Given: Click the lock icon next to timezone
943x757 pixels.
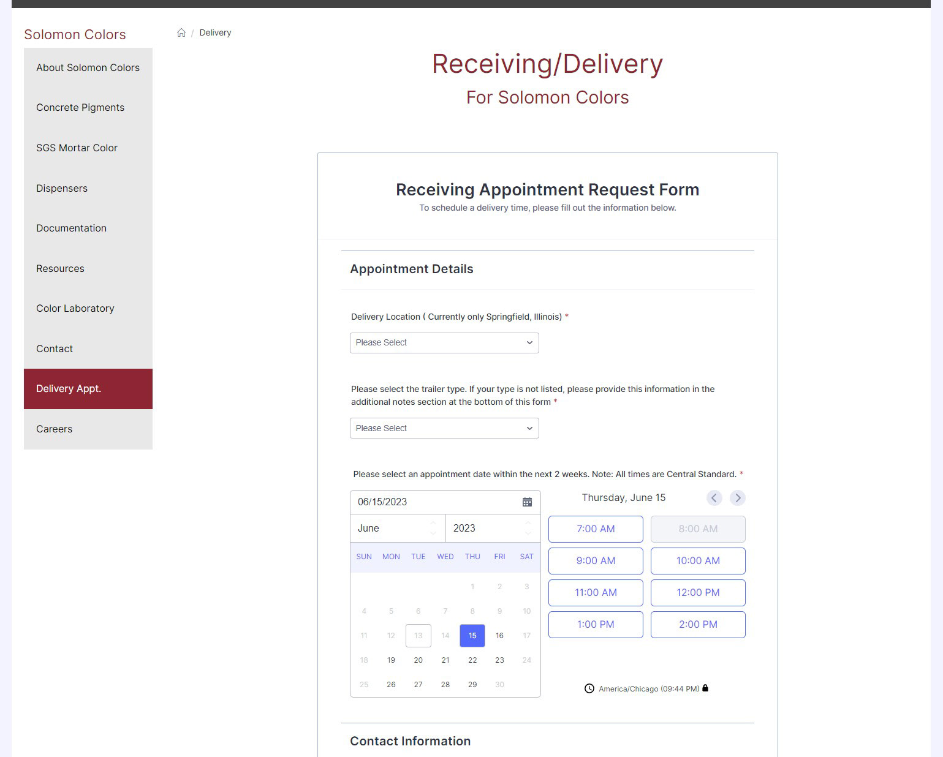Looking at the screenshot, I should point(705,688).
